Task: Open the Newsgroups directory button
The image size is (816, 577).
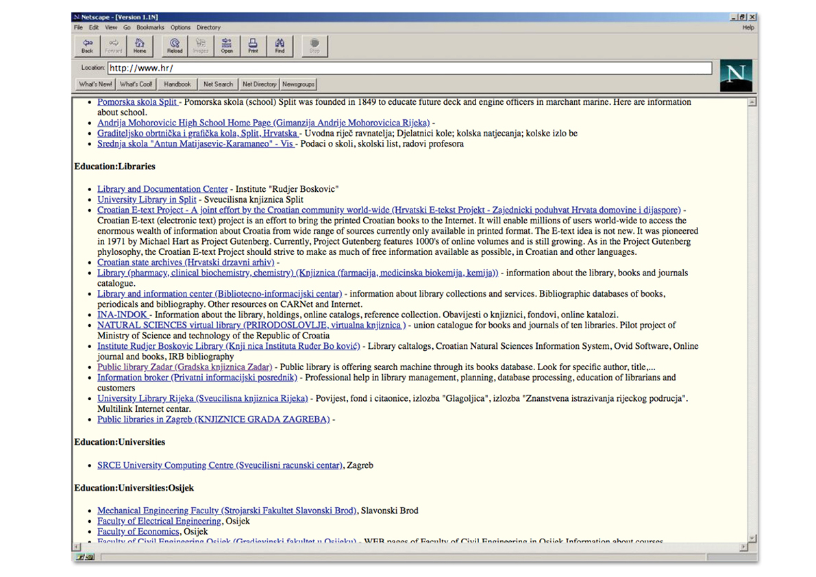Action: pos(298,84)
